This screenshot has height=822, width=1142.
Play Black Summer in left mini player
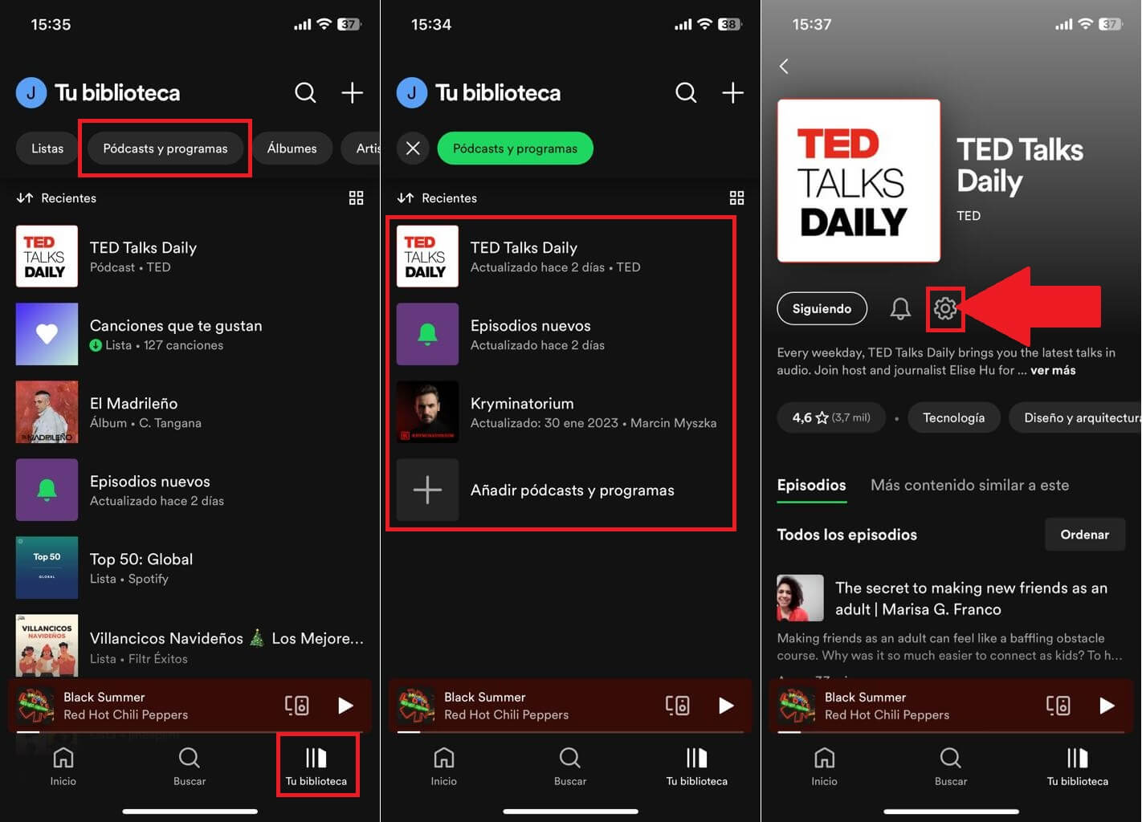click(345, 706)
